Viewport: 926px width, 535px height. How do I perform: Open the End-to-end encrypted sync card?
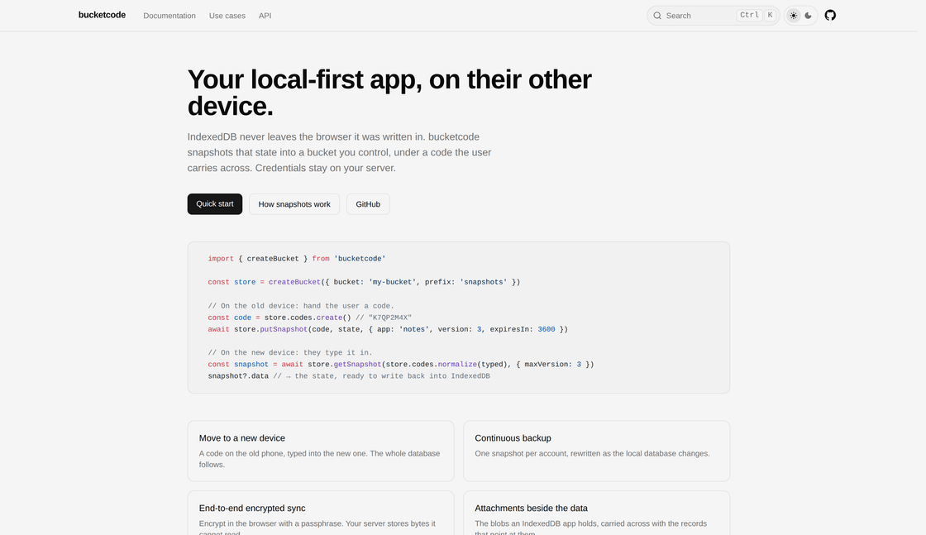point(321,513)
